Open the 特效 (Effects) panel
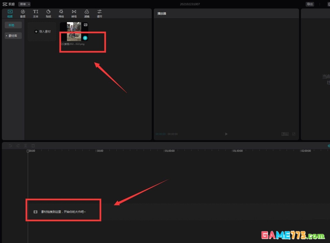The width and height of the screenshot is (330, 243). [x=61, y=13]
